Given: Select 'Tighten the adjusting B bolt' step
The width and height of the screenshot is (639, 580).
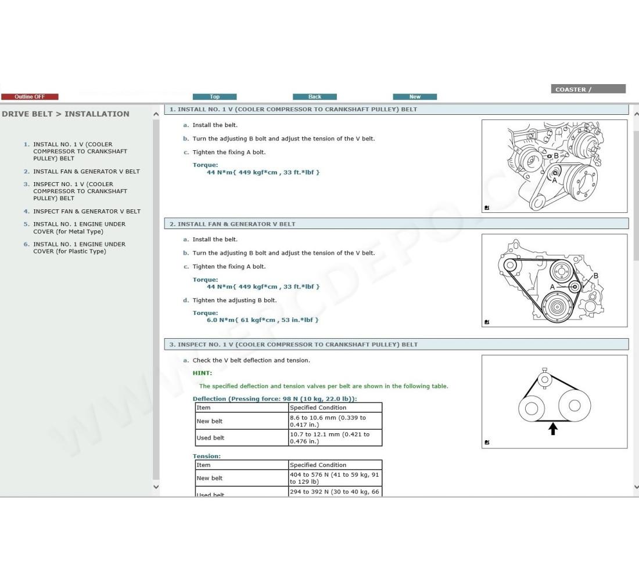Looking at the screenshot, I should [234, 300].
